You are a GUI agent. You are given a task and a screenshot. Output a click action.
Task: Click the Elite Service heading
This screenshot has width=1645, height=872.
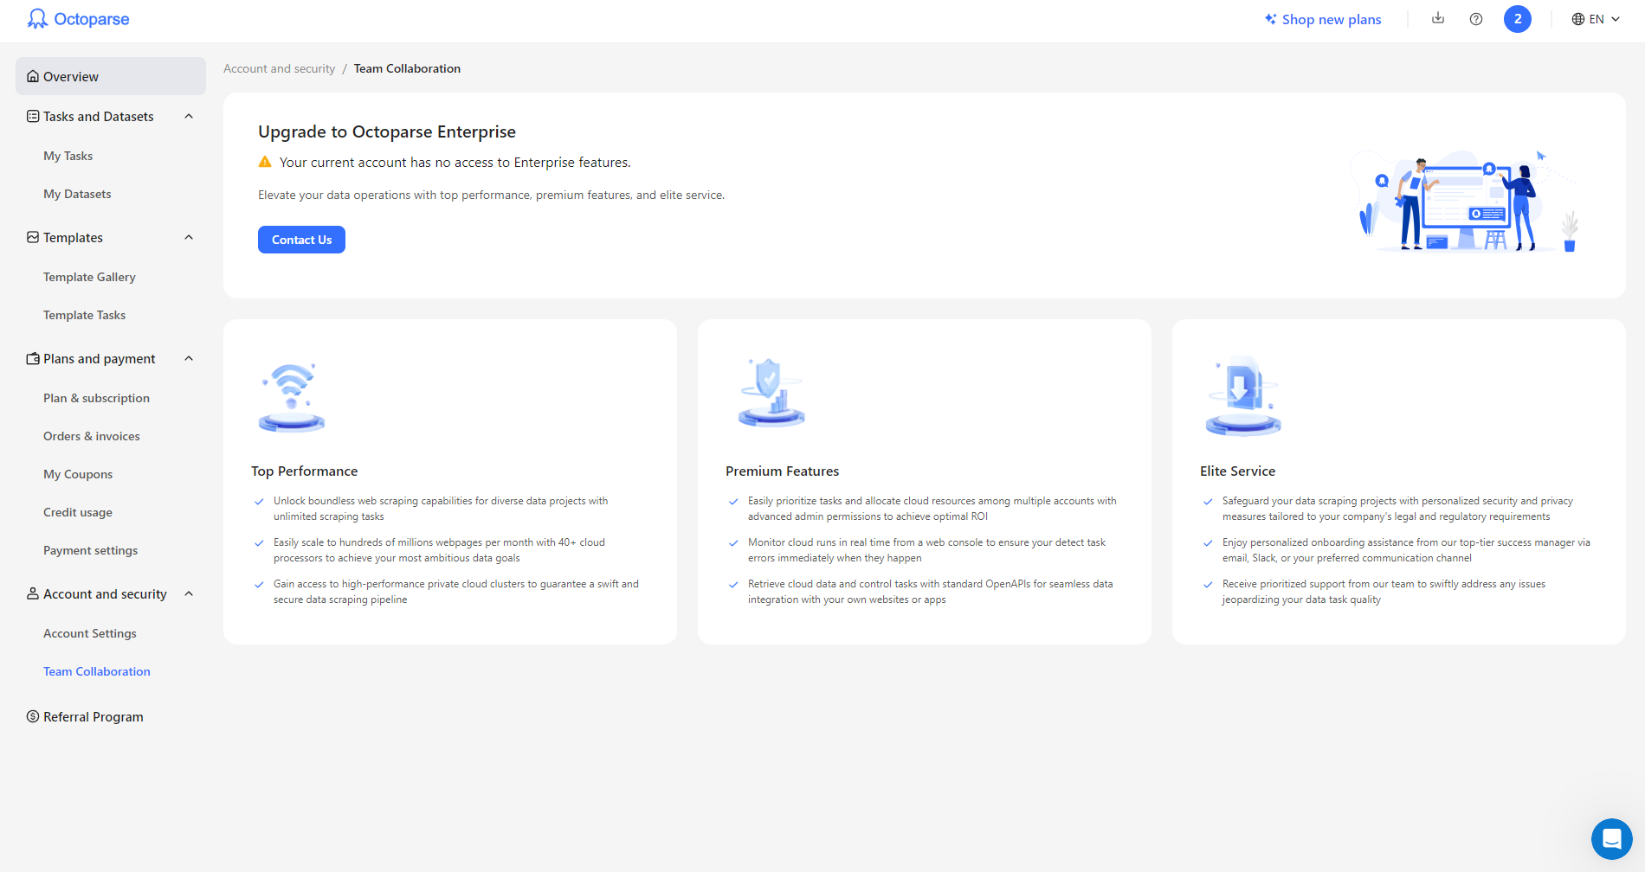click(x=1237, y=471)
